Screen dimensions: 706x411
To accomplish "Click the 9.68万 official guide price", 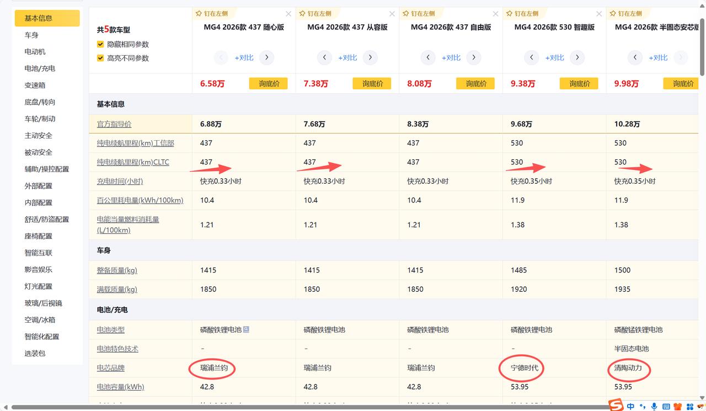I will click(x=521, y=124).
